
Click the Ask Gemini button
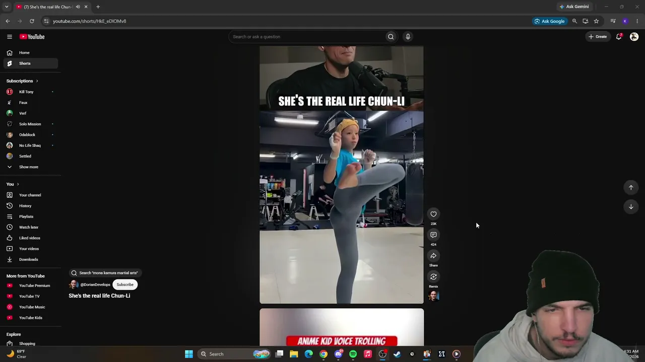(574, 7)
